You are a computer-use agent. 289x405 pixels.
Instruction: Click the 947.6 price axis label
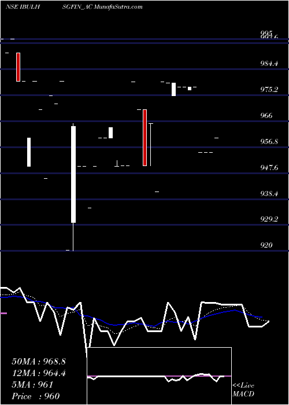click(x=269, y=168)
